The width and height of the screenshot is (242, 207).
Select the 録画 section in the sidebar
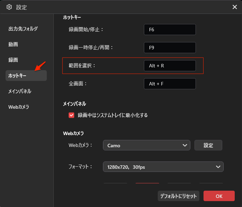[x=13, y=60]
